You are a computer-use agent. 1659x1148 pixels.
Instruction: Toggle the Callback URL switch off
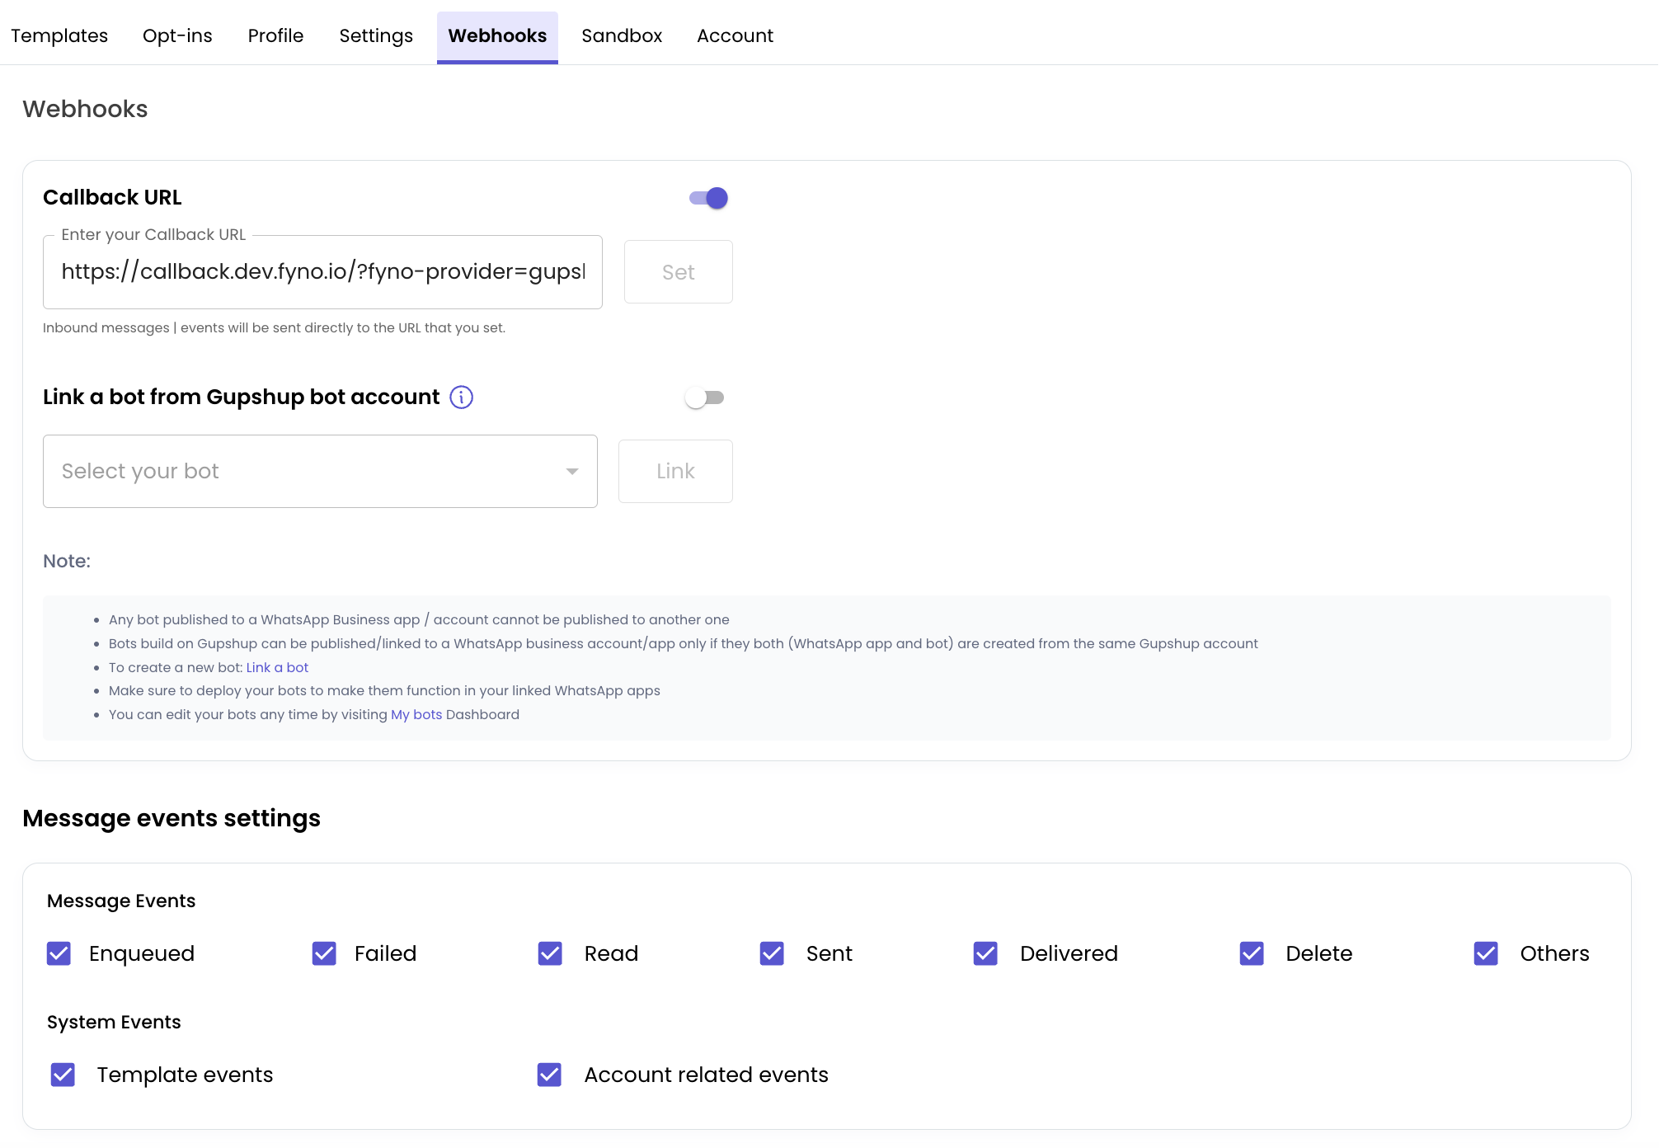[708, 198]
